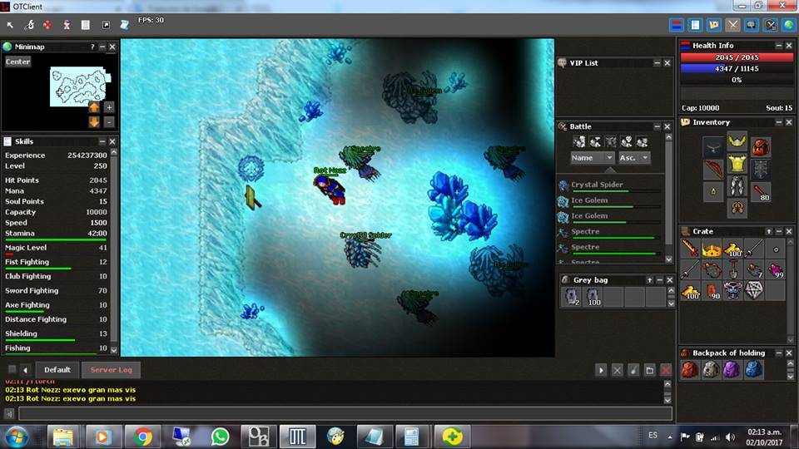The image size is (799, 449).
Task: Click the demon armor item in Crate
Action: (x=732, y=291)
